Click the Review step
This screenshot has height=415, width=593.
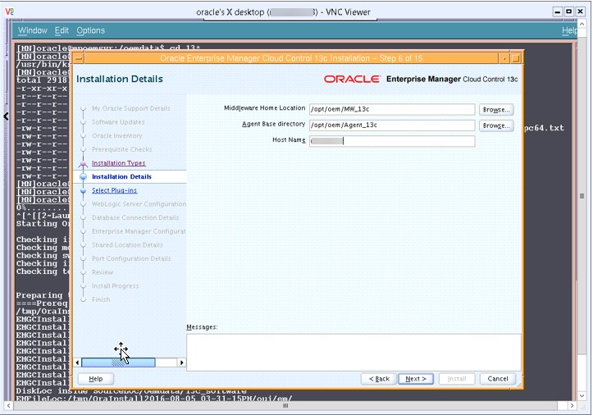pos(103,272)
